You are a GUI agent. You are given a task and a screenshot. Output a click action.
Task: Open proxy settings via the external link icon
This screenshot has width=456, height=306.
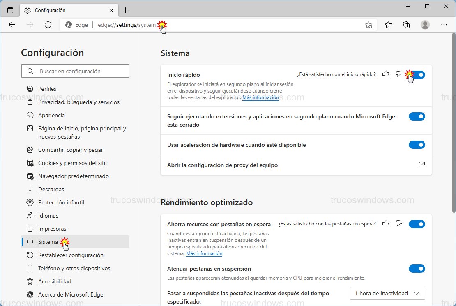(x=421, y=164)
